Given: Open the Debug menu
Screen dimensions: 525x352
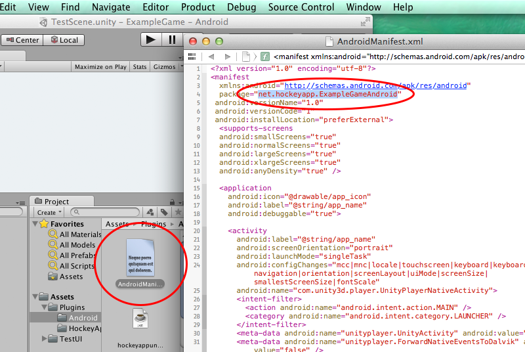Looking at the screenshot, I should tap(241, 7).
